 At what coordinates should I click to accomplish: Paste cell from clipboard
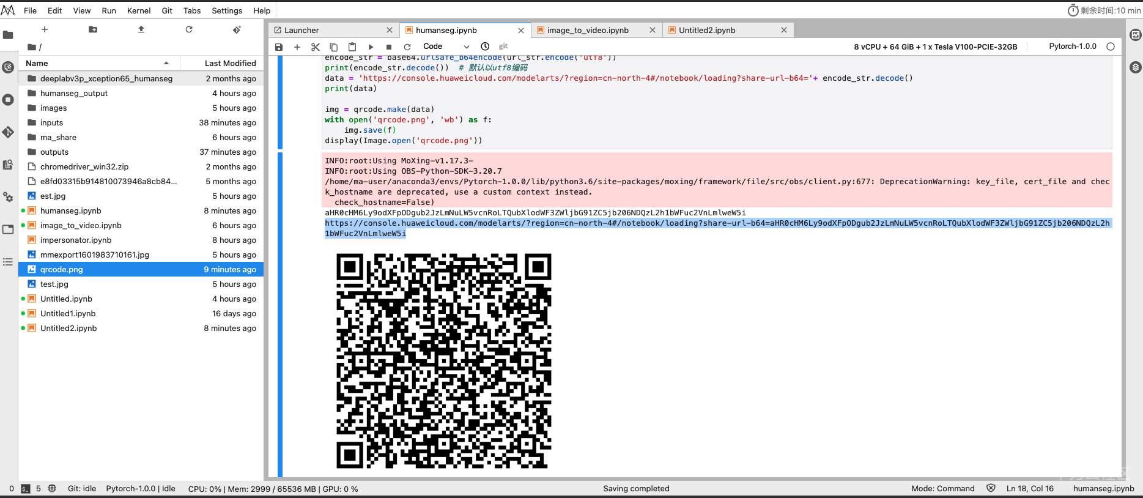(352, 46)
